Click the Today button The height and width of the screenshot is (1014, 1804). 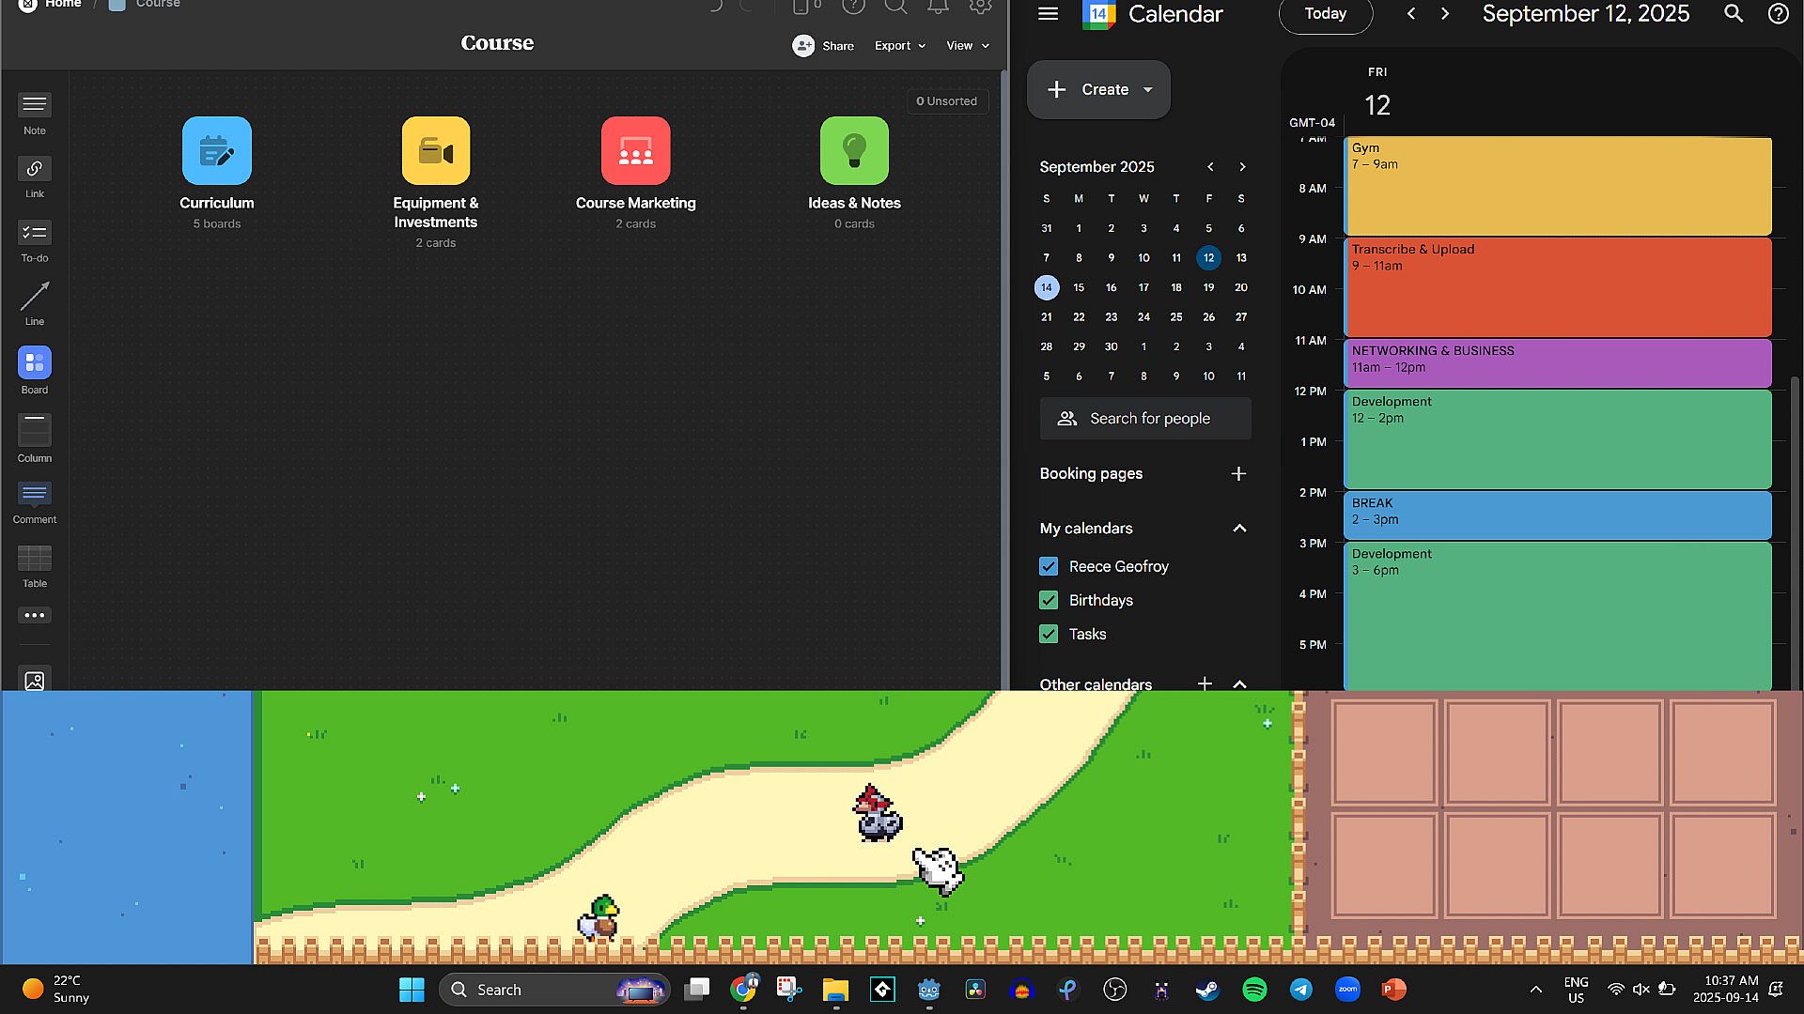(x=1325, y=14)
